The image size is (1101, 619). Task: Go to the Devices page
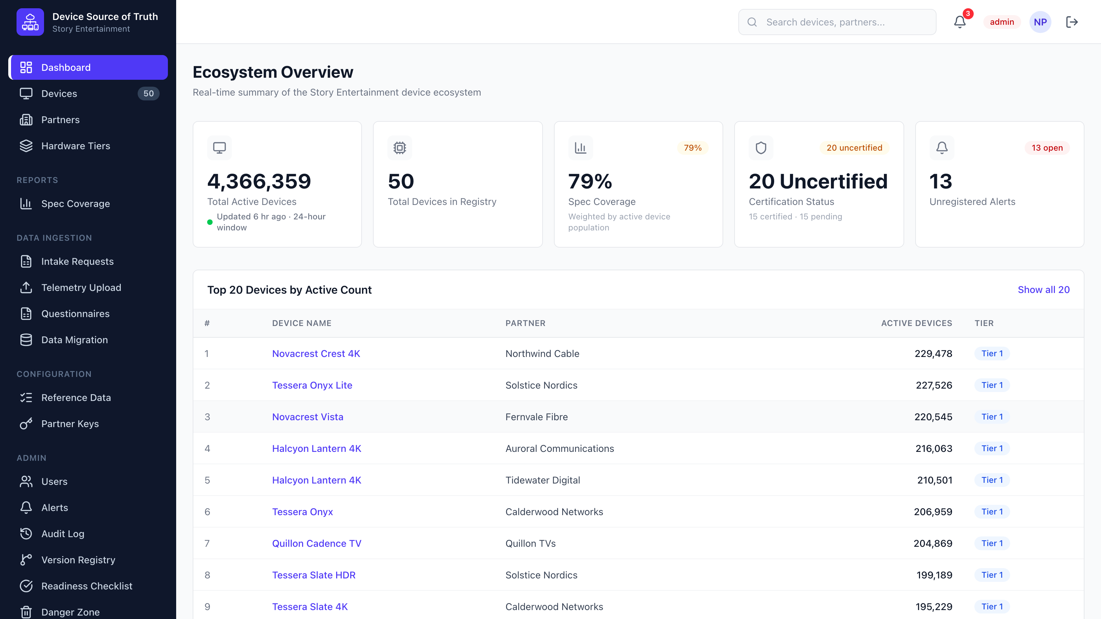click(x=88, y=94)
